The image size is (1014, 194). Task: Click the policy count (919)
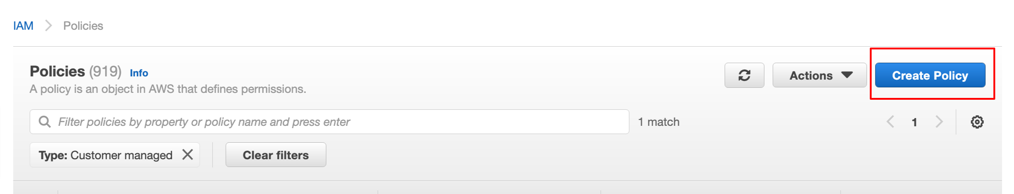pos(105,72)
